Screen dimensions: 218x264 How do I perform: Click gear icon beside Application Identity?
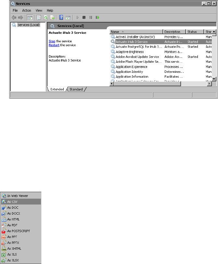[113, 72]
